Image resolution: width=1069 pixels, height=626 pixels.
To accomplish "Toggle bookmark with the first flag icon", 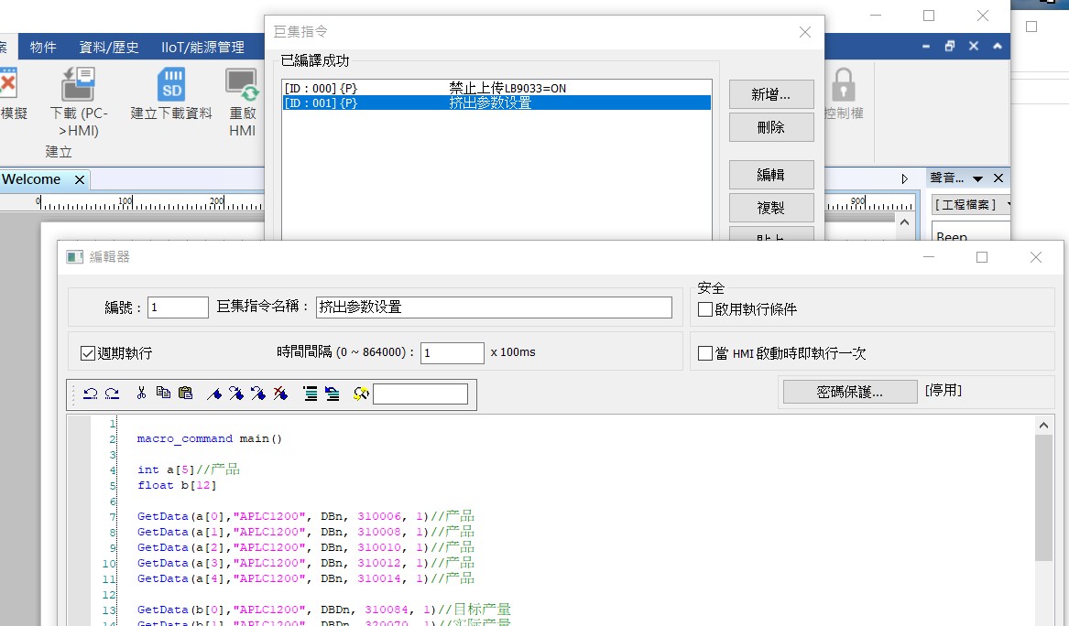I will (214, 394).
